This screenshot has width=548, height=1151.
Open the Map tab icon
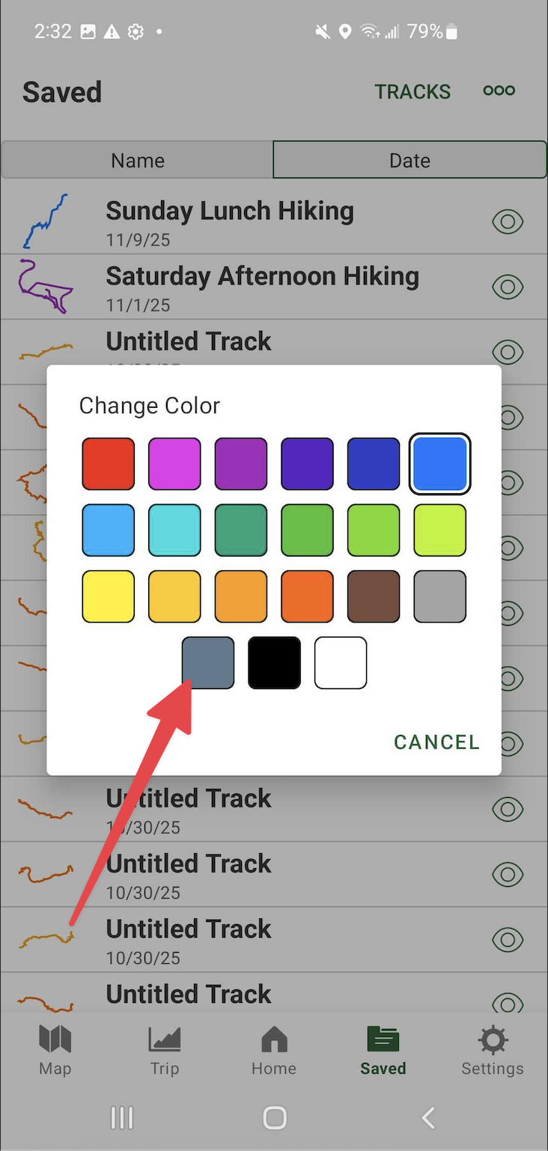55,1039
